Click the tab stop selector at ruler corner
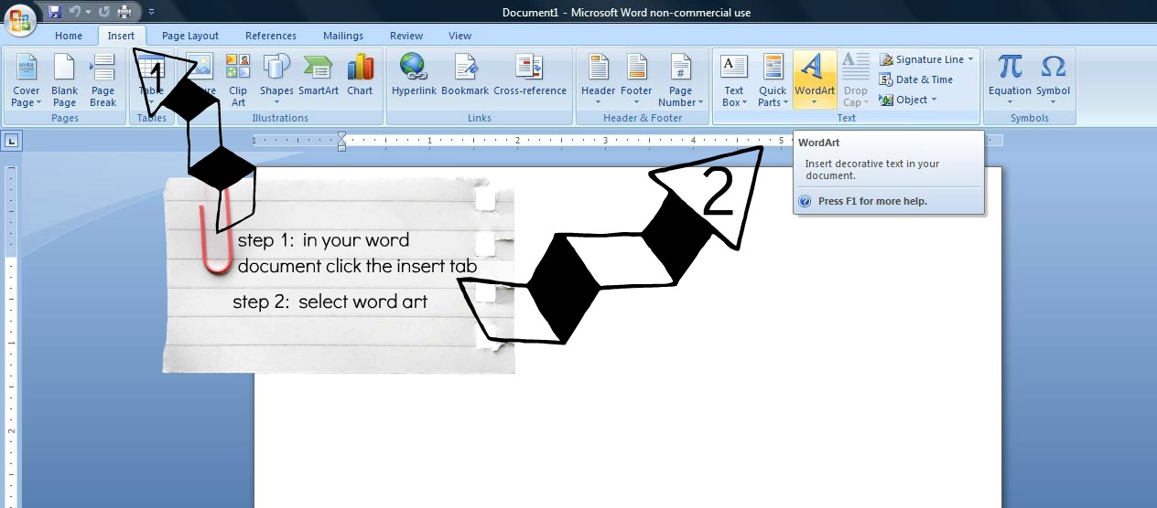This screenshot has width=1157, height=508. (11, 141)
